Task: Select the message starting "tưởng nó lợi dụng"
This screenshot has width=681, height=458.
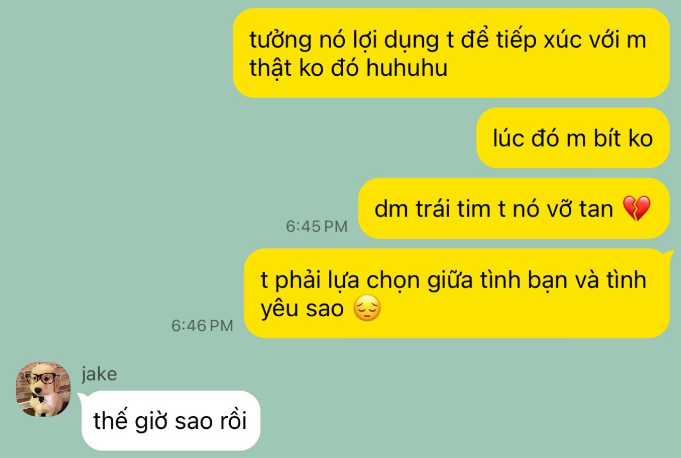Action: (x=451, y=53)
